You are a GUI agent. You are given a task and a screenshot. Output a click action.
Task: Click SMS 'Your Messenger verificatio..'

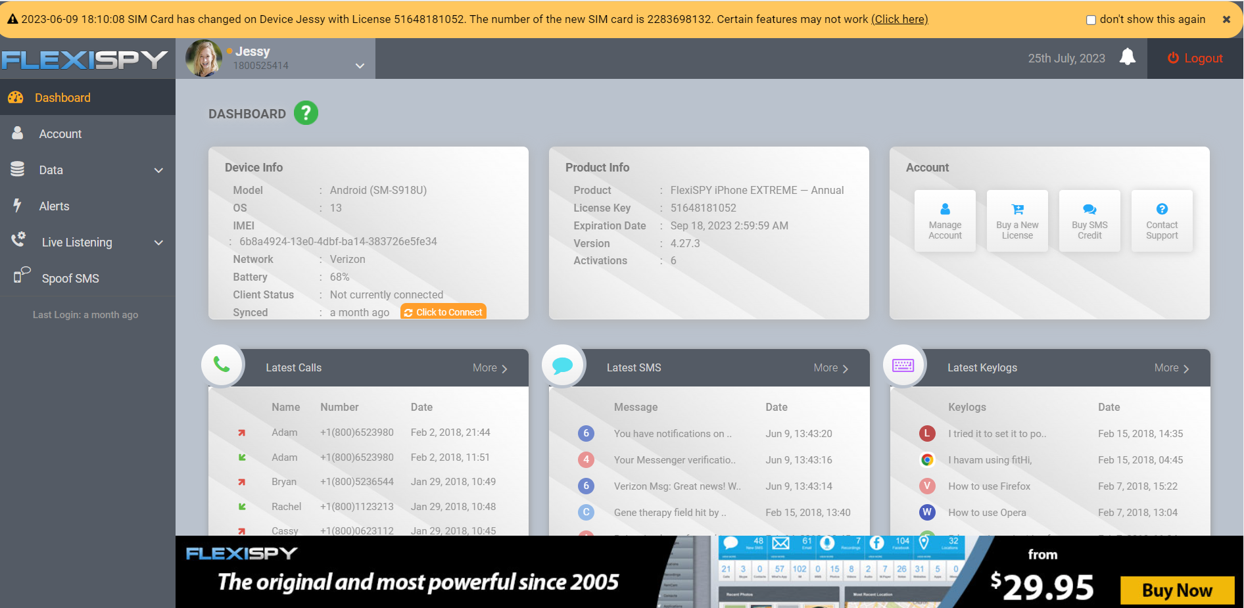tap(675, 460)
